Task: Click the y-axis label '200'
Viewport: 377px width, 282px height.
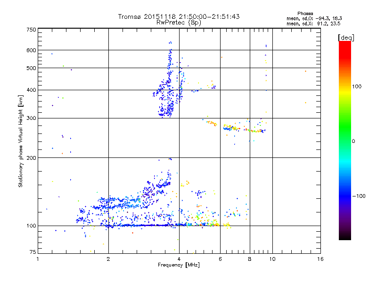Action: tap(31, 158)
